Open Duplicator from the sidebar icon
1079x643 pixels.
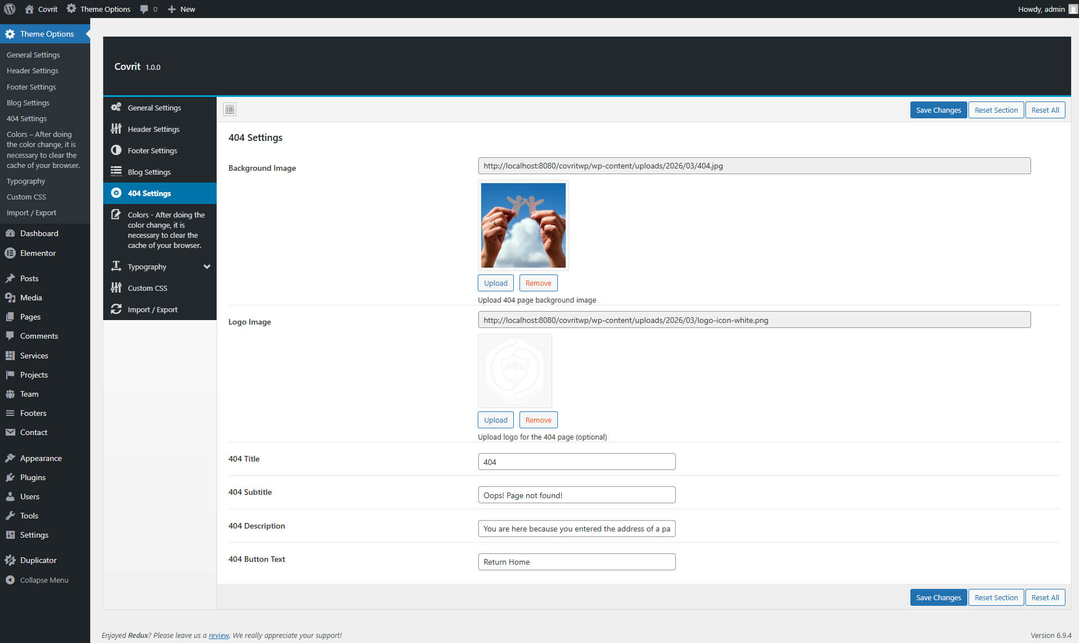coord(10,560)
